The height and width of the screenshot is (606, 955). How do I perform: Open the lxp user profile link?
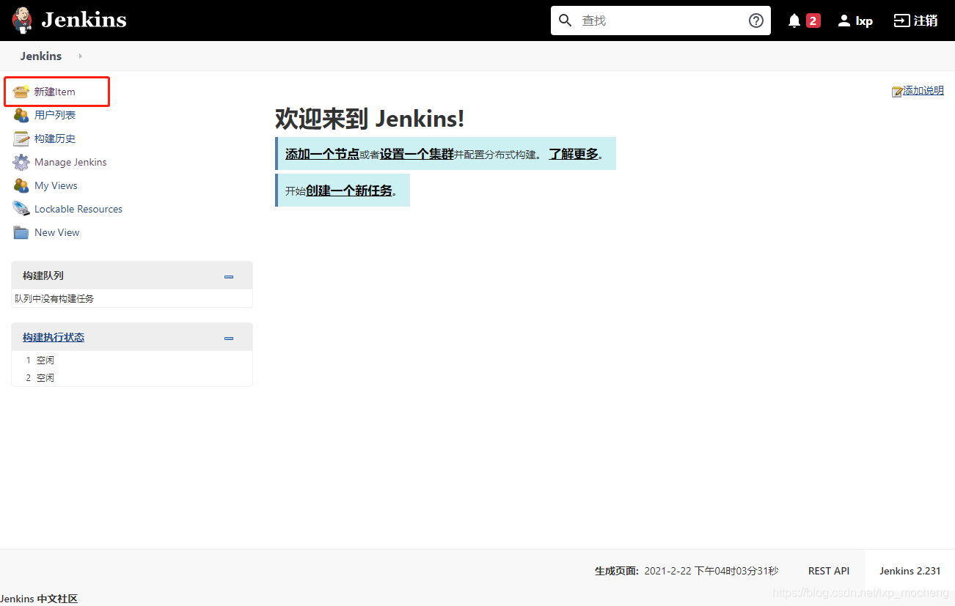(864, 21)
